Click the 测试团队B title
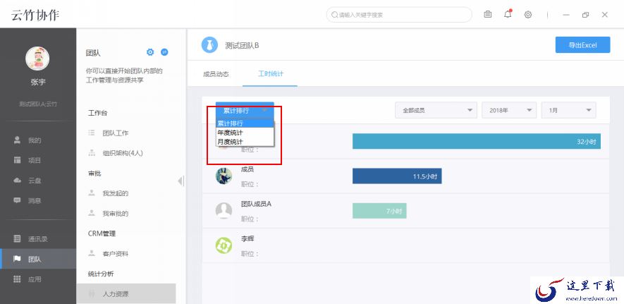This screenshot has height=304, width=624. tap(242, 45)
